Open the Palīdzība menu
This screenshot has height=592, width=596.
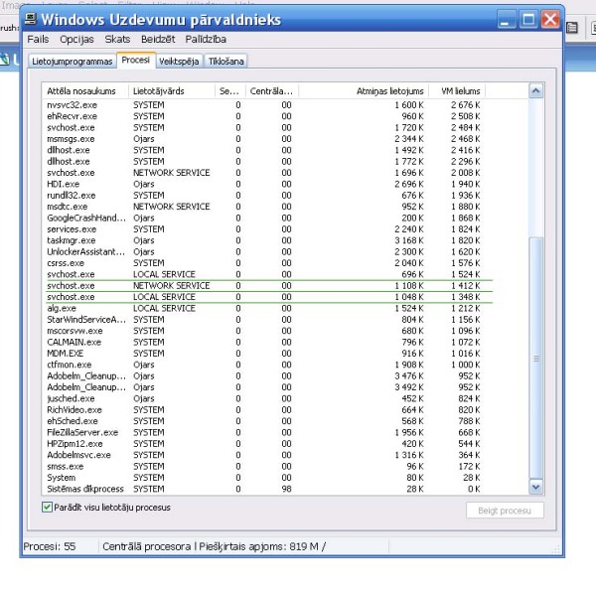[206, 39]
